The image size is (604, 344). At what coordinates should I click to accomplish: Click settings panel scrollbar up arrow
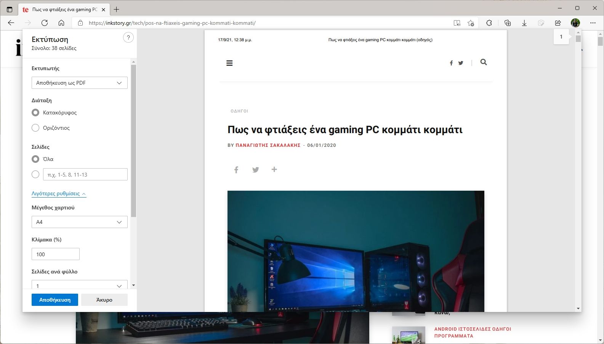coord(133,62)
